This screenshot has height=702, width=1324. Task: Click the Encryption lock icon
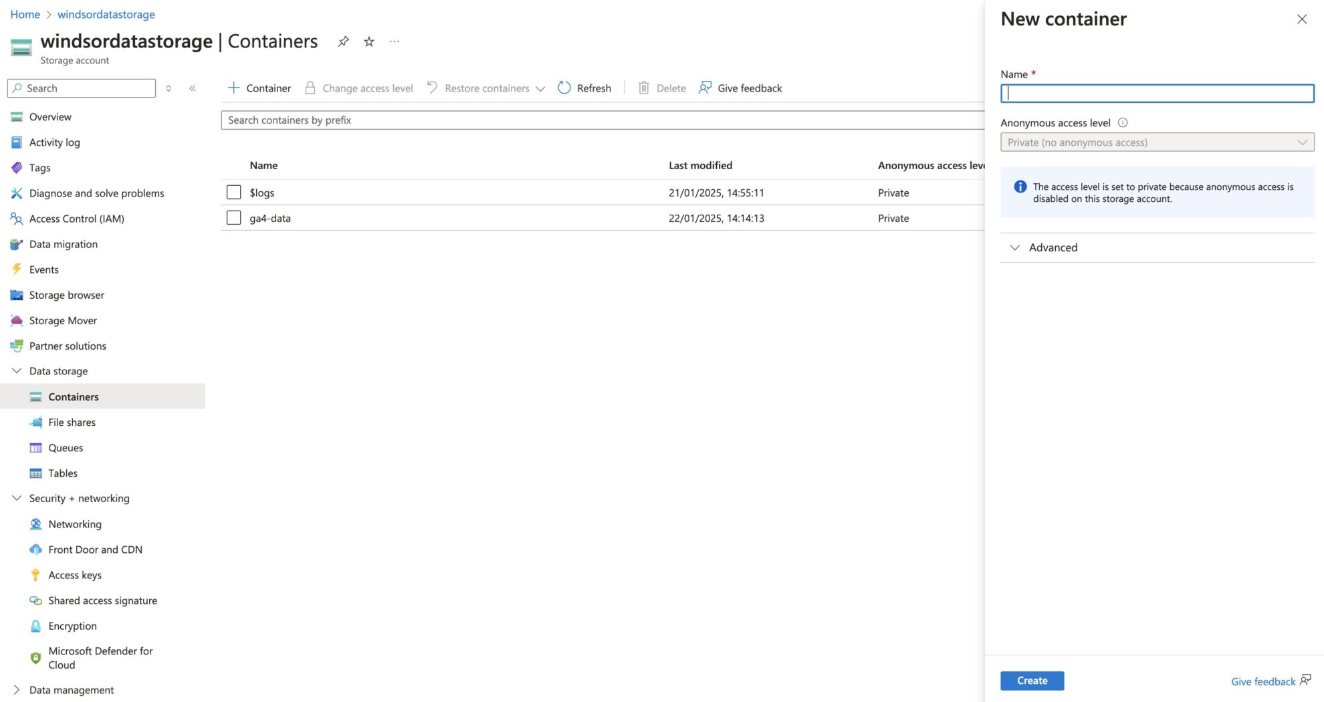[x=36, y=626]
